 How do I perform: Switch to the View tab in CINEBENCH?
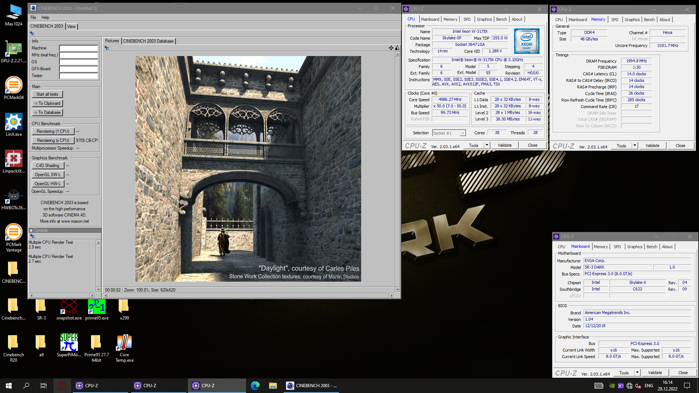71,26
